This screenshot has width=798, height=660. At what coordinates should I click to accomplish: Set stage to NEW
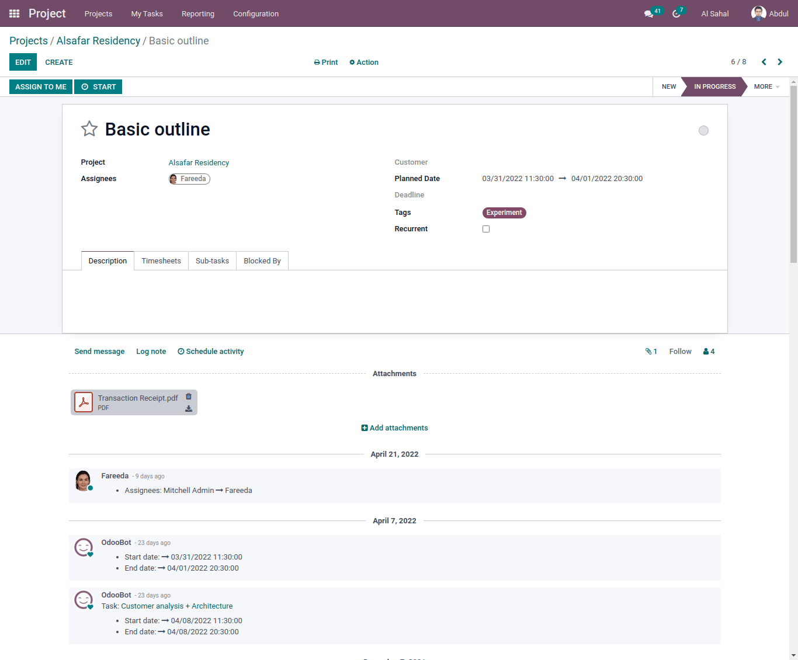668,86
